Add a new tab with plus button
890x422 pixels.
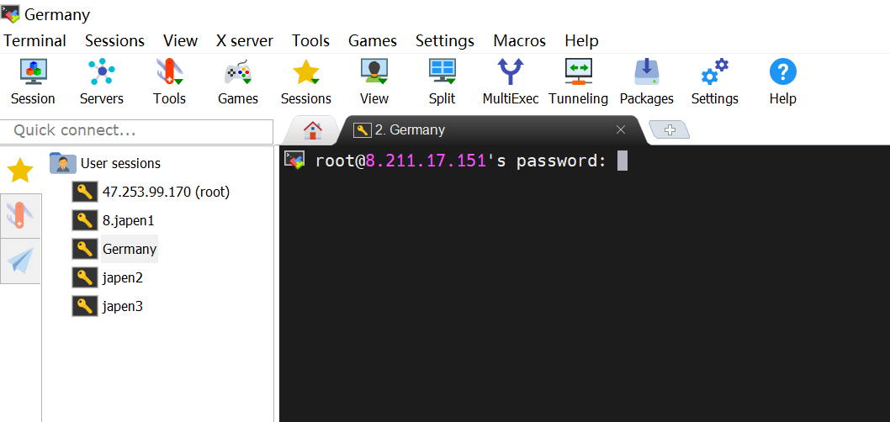click(x=670, y=130)
